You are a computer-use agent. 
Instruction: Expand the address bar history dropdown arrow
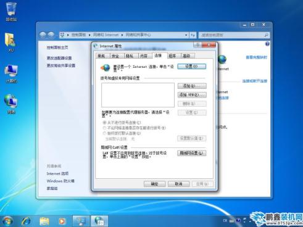[186, 35]
